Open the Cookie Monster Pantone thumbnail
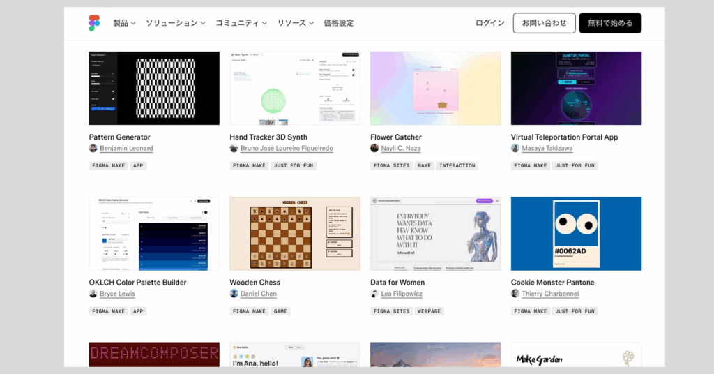Viewport: 714px width, 374px height. 576,234
